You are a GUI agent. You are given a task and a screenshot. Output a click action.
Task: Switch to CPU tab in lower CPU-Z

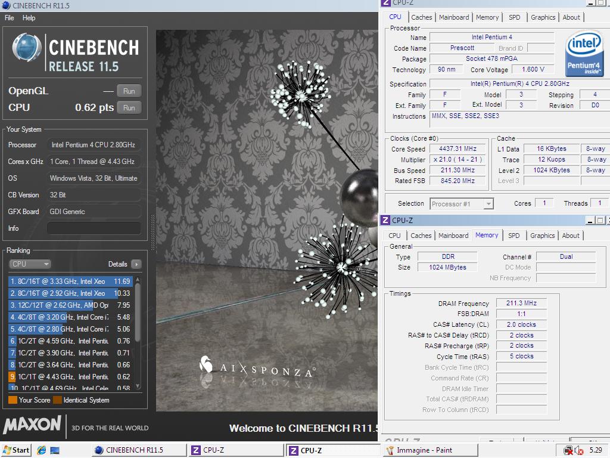(394, 236)
